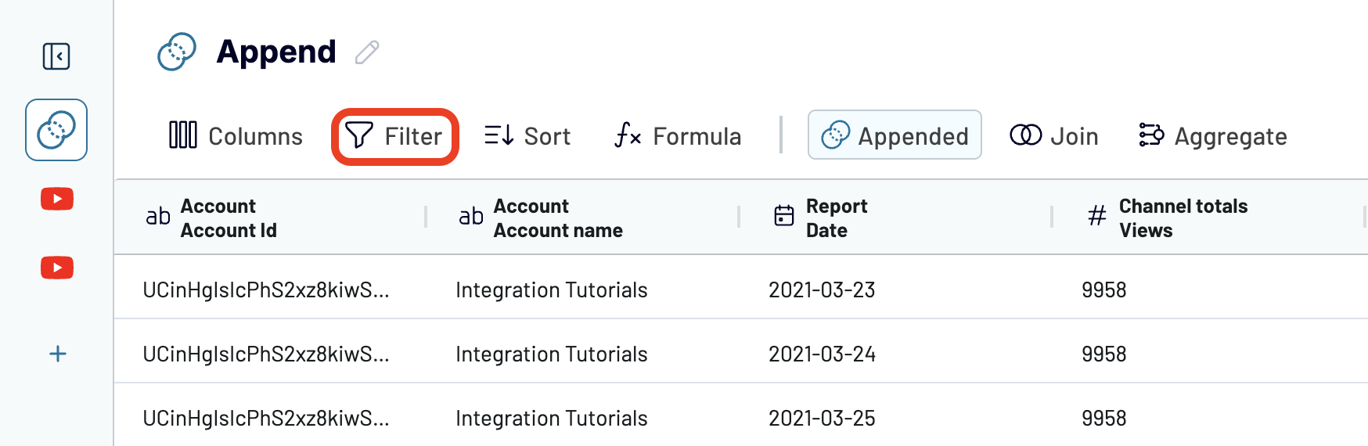
Task: Open the first YouTube source
Action: click(x=57, y=199)
